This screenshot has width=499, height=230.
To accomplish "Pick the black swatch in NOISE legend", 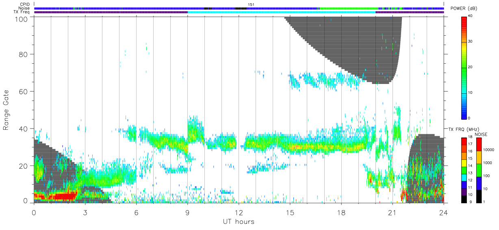I will tap(479, 196).
